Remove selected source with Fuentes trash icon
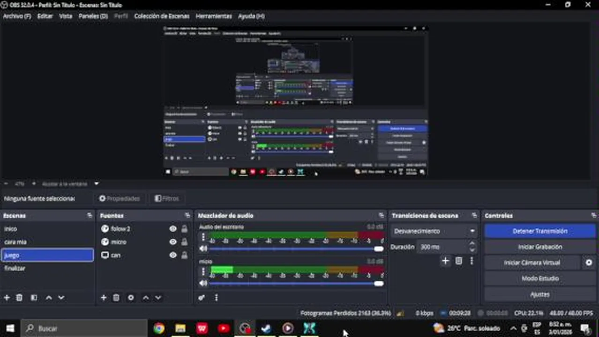Image resolution: width=599 pixels, height=337 pixels. point(116,298)
